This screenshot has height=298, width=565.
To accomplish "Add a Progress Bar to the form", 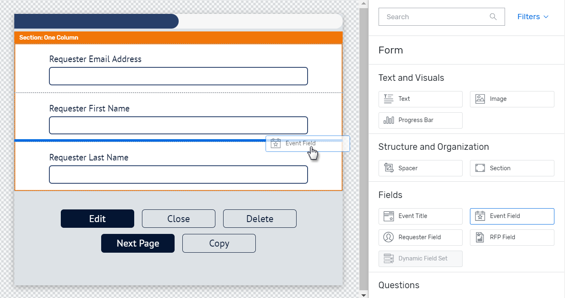I will [x=420, y=120].
